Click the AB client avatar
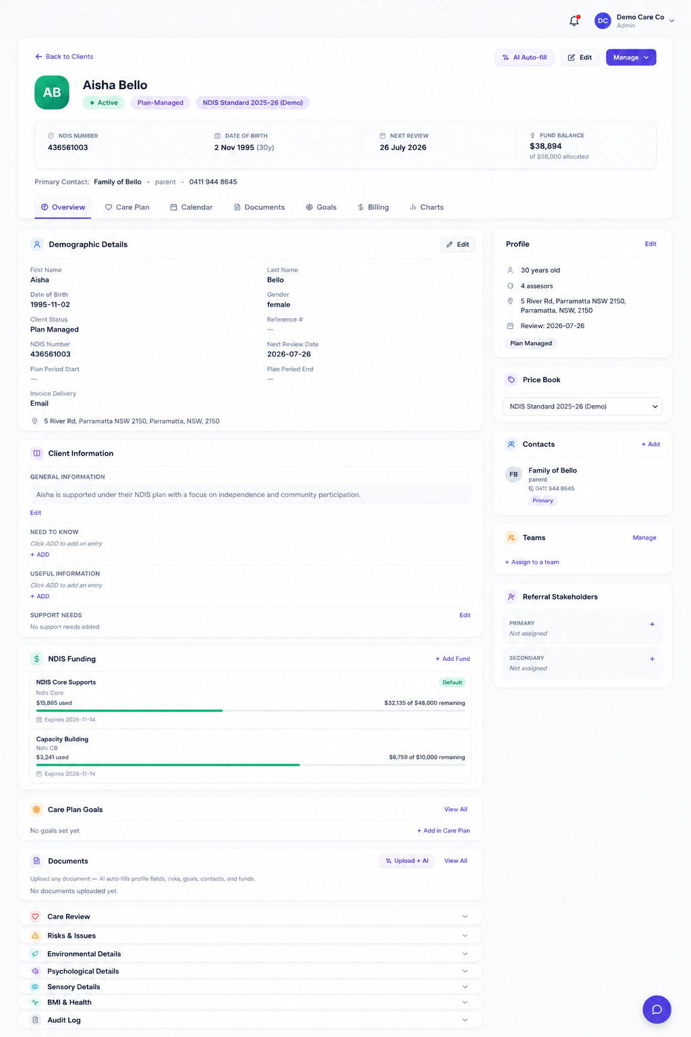The image size is (691, 1037). tap(52, 92)
